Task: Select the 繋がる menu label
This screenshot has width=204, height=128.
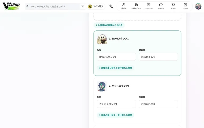Action: point(124,9)
